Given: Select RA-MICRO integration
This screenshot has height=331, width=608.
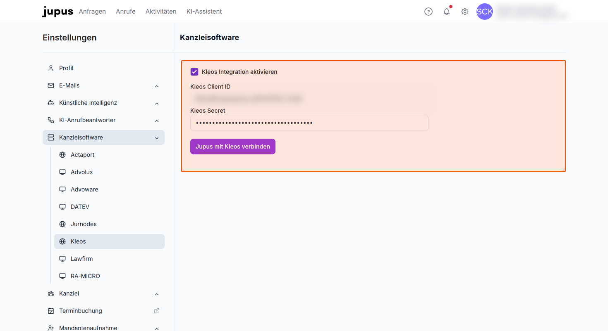Looking at the screenshot, I should (109, 276).
